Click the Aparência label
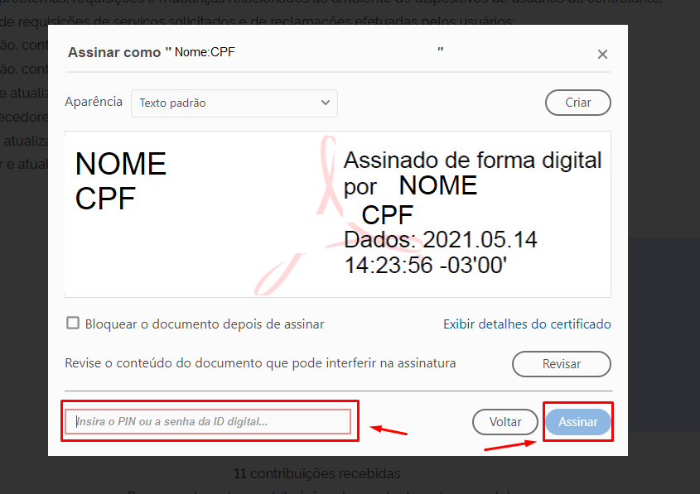The width and height of the screenshot is (700, 494). (94, 103)
